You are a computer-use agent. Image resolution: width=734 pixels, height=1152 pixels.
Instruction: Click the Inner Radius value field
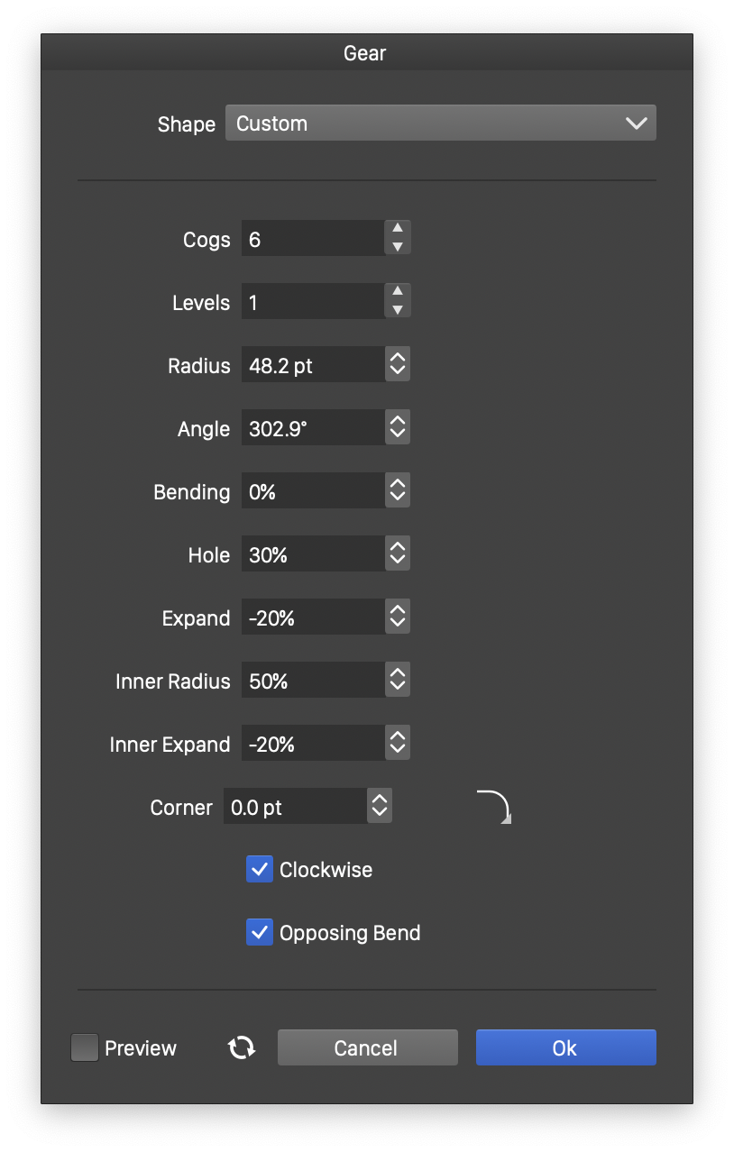[x=312, y=681]
